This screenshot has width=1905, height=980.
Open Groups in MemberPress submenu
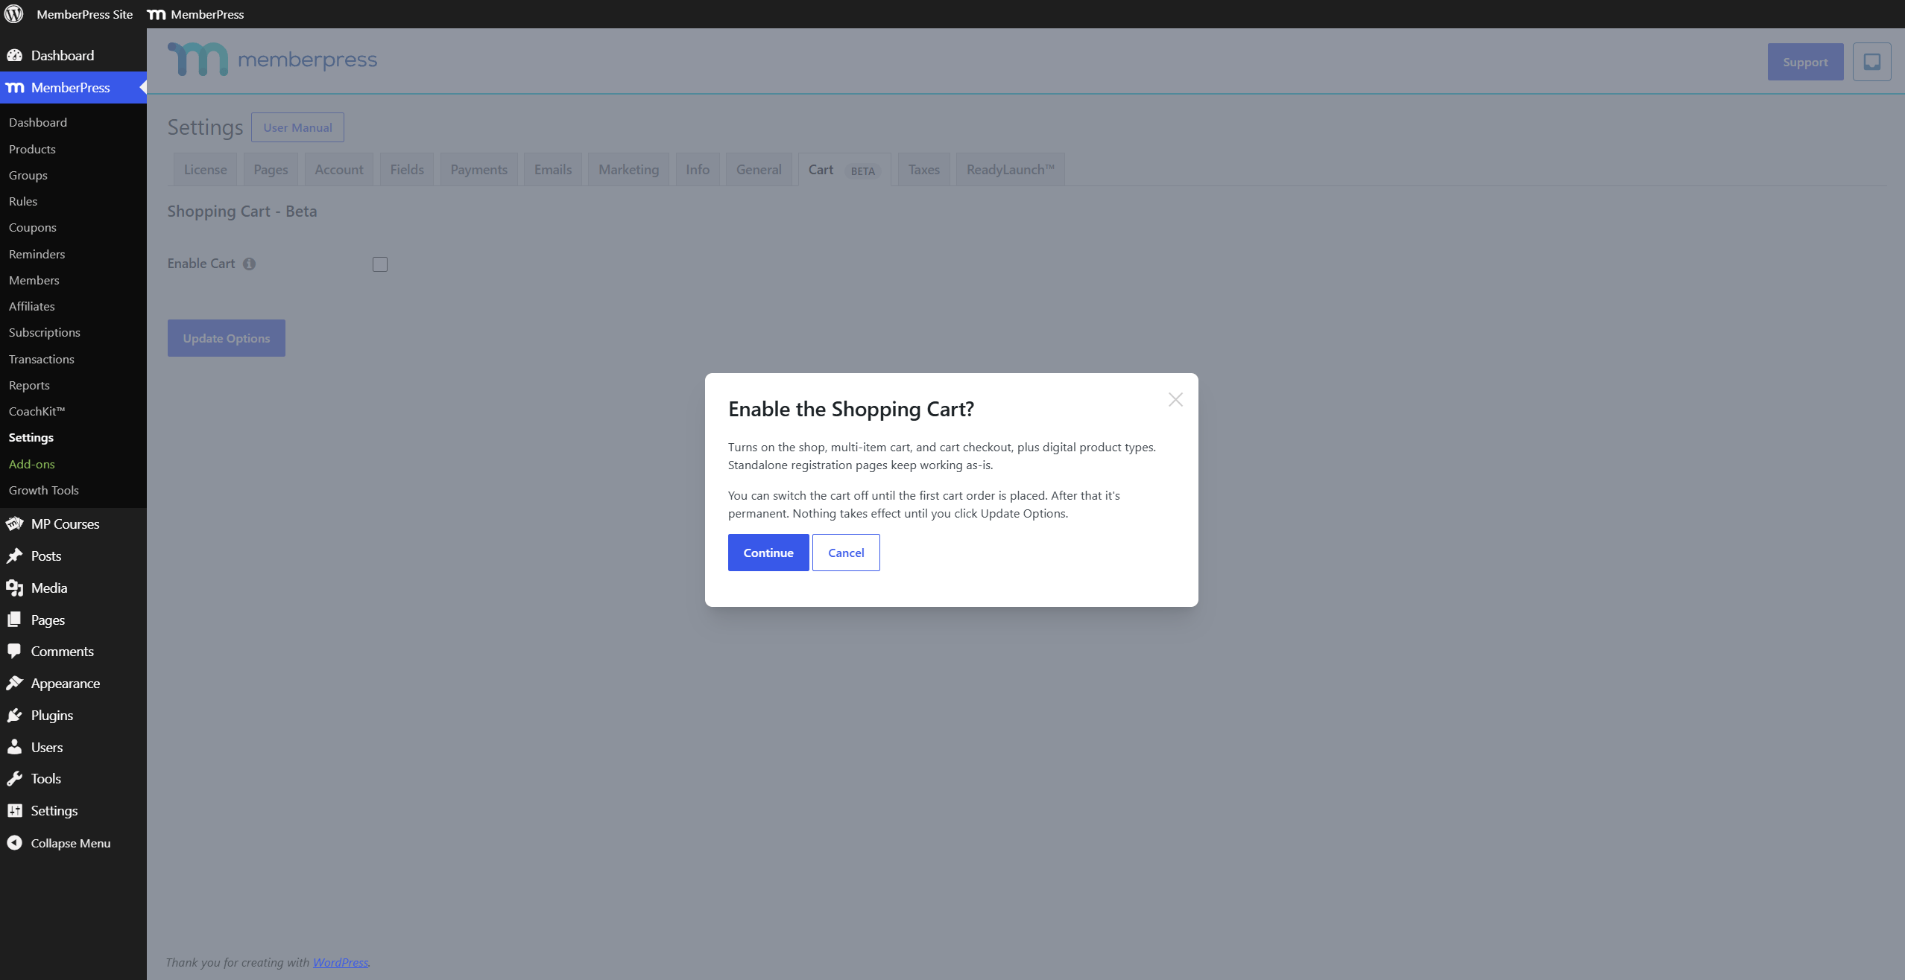pos(28,175)
